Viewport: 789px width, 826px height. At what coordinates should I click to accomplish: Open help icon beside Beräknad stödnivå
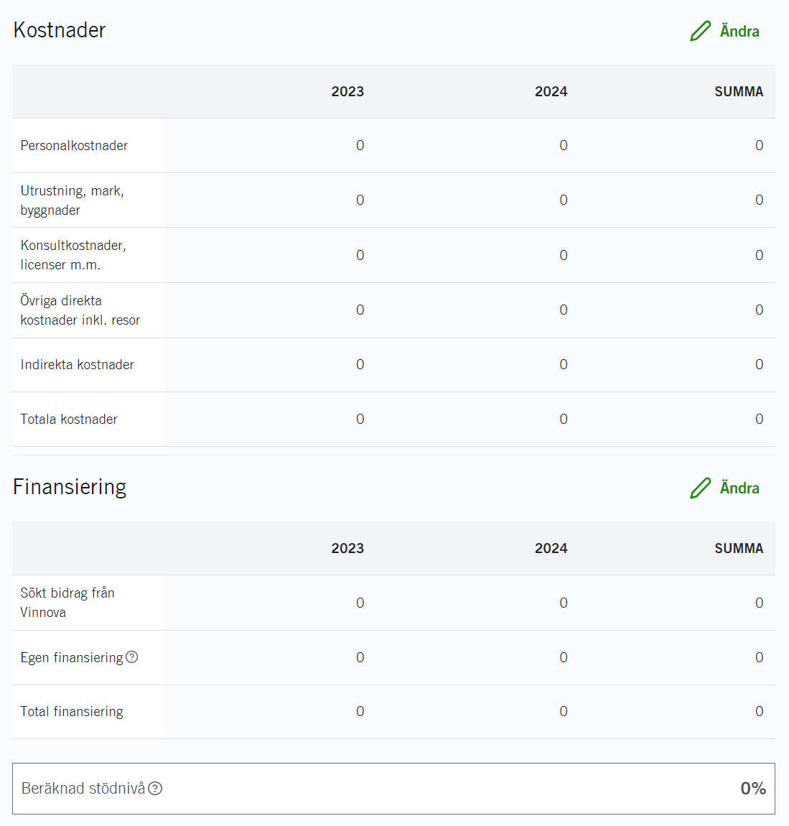[x=155, y=789]
